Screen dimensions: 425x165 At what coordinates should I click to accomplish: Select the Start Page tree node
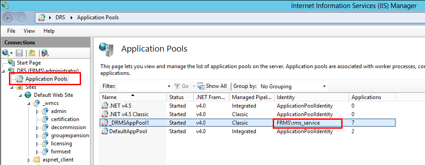click(29, 63)
